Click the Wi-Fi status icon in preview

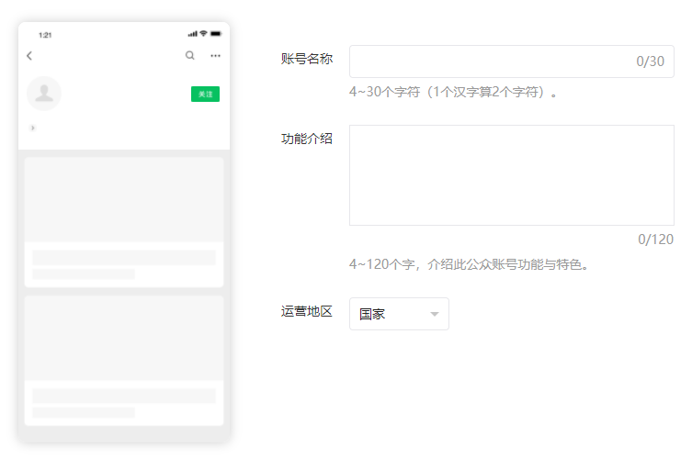tap(203, 34)
